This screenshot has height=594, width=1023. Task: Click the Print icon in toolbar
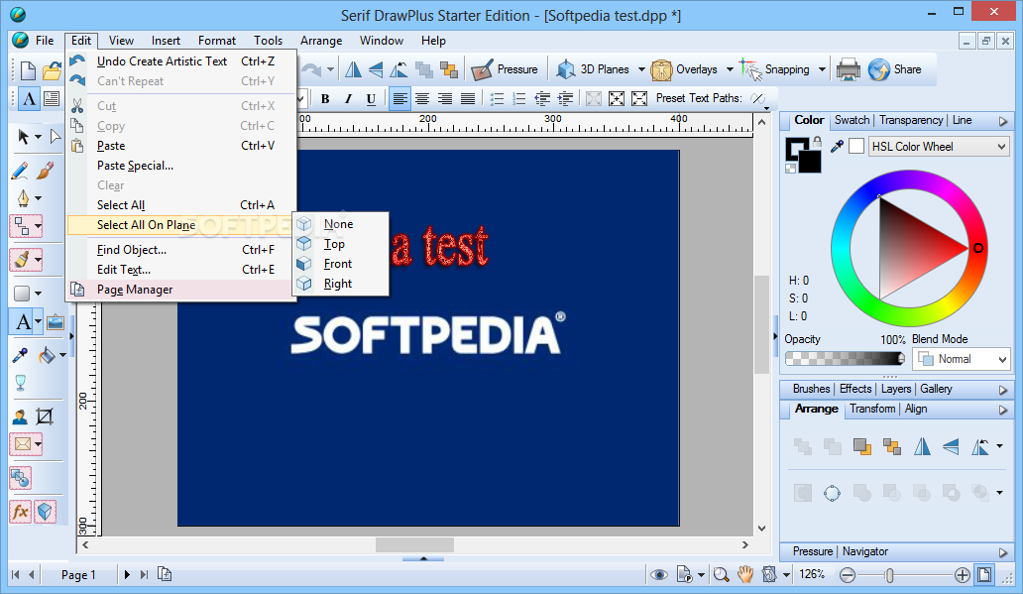coord(848,69)
